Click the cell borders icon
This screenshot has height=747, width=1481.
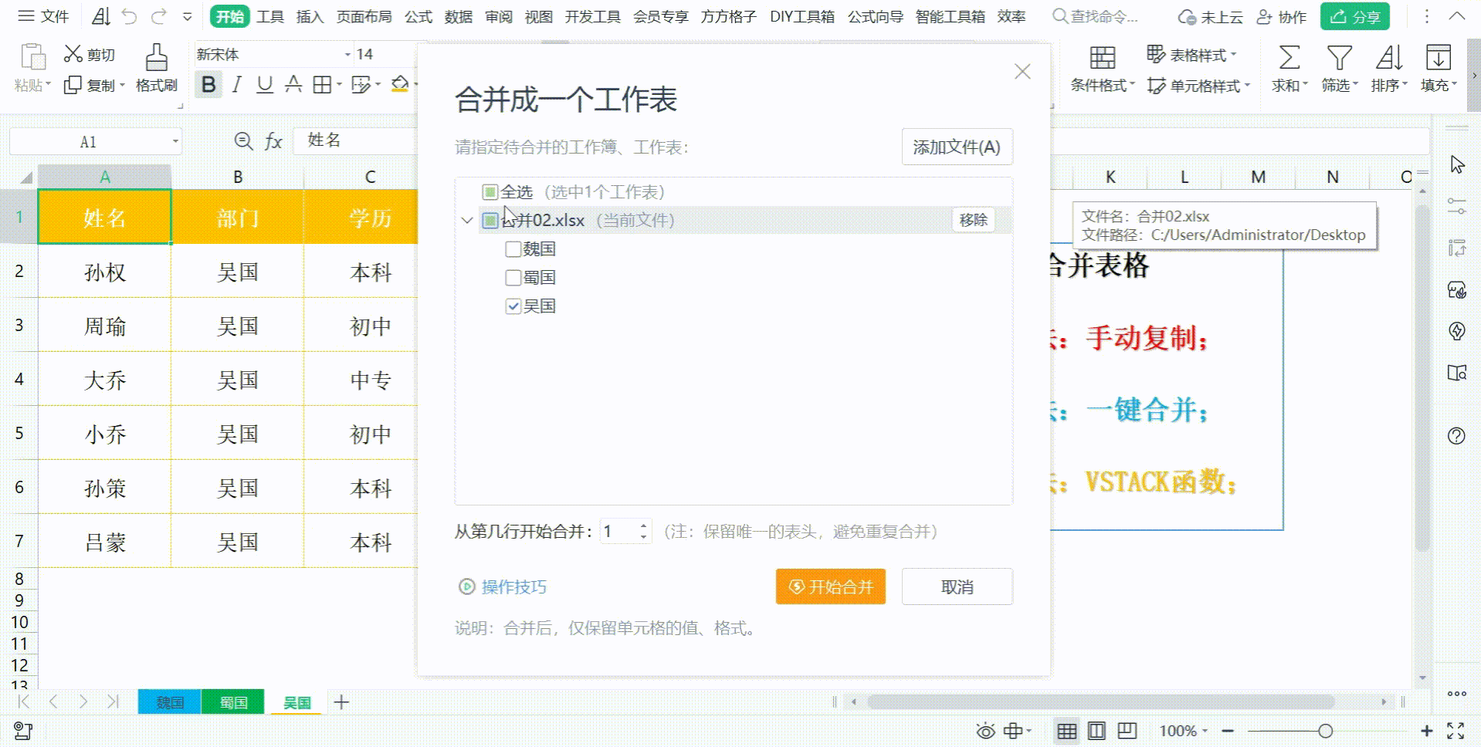pyautogui.click(x=322, y=84)
